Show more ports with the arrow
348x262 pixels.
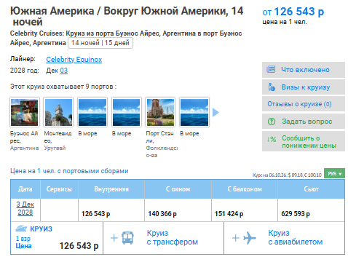pos(215,112)
